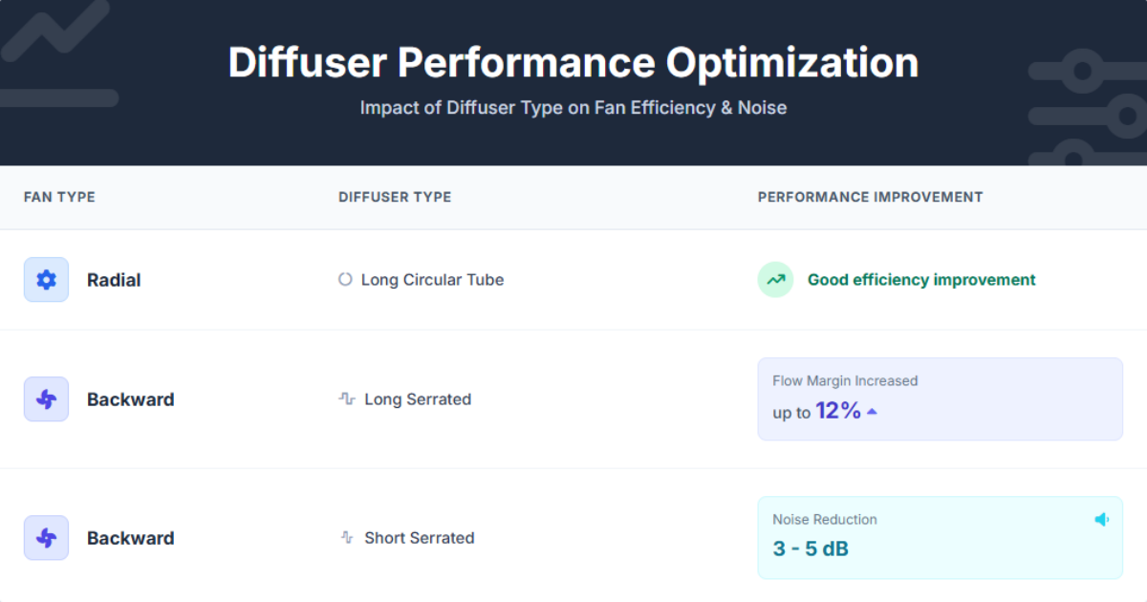Mute the speaker icon on Noise Reduction card
Image resolution: width=1147 pixels, height=602 pixels.
point(1101,519)
